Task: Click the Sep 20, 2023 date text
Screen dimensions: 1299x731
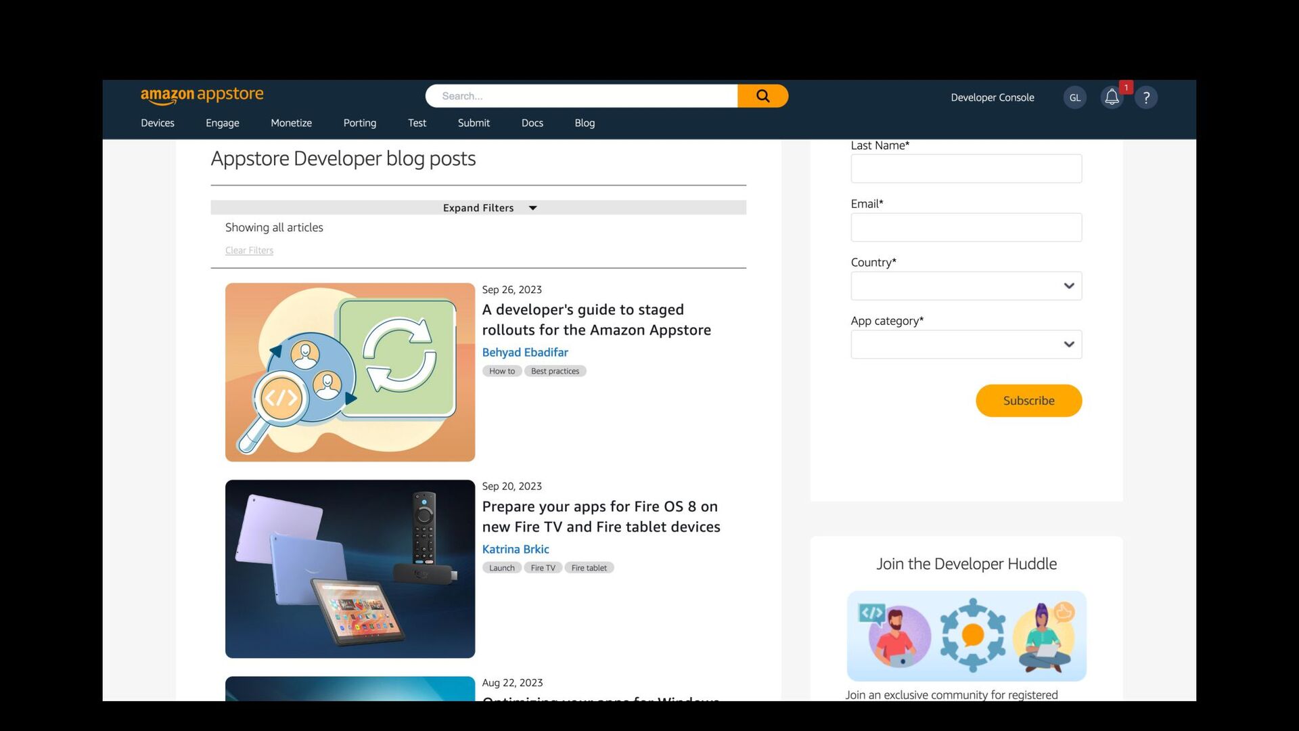Action: tap(511, 486)
